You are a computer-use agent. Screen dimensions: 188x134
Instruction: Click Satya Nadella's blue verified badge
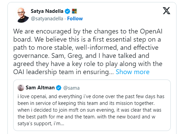(67, 11)
